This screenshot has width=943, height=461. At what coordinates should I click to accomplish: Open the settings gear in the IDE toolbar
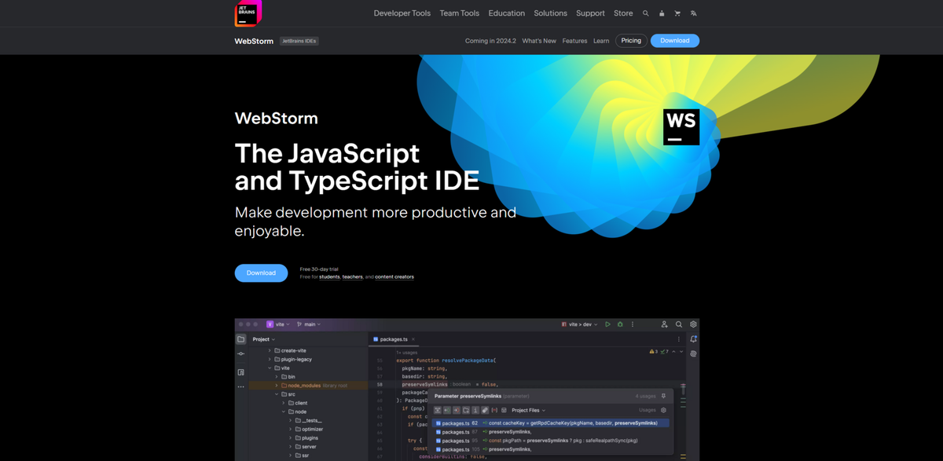(x=694, y=324)
